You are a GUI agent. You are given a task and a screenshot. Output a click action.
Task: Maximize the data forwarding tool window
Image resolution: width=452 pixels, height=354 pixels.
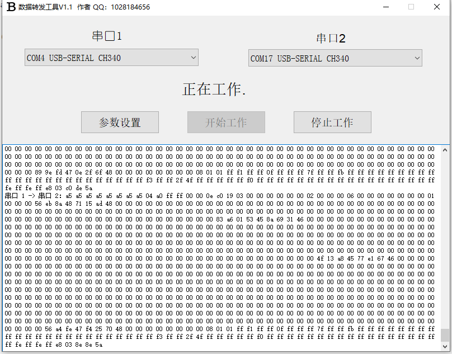pos(411,7)
